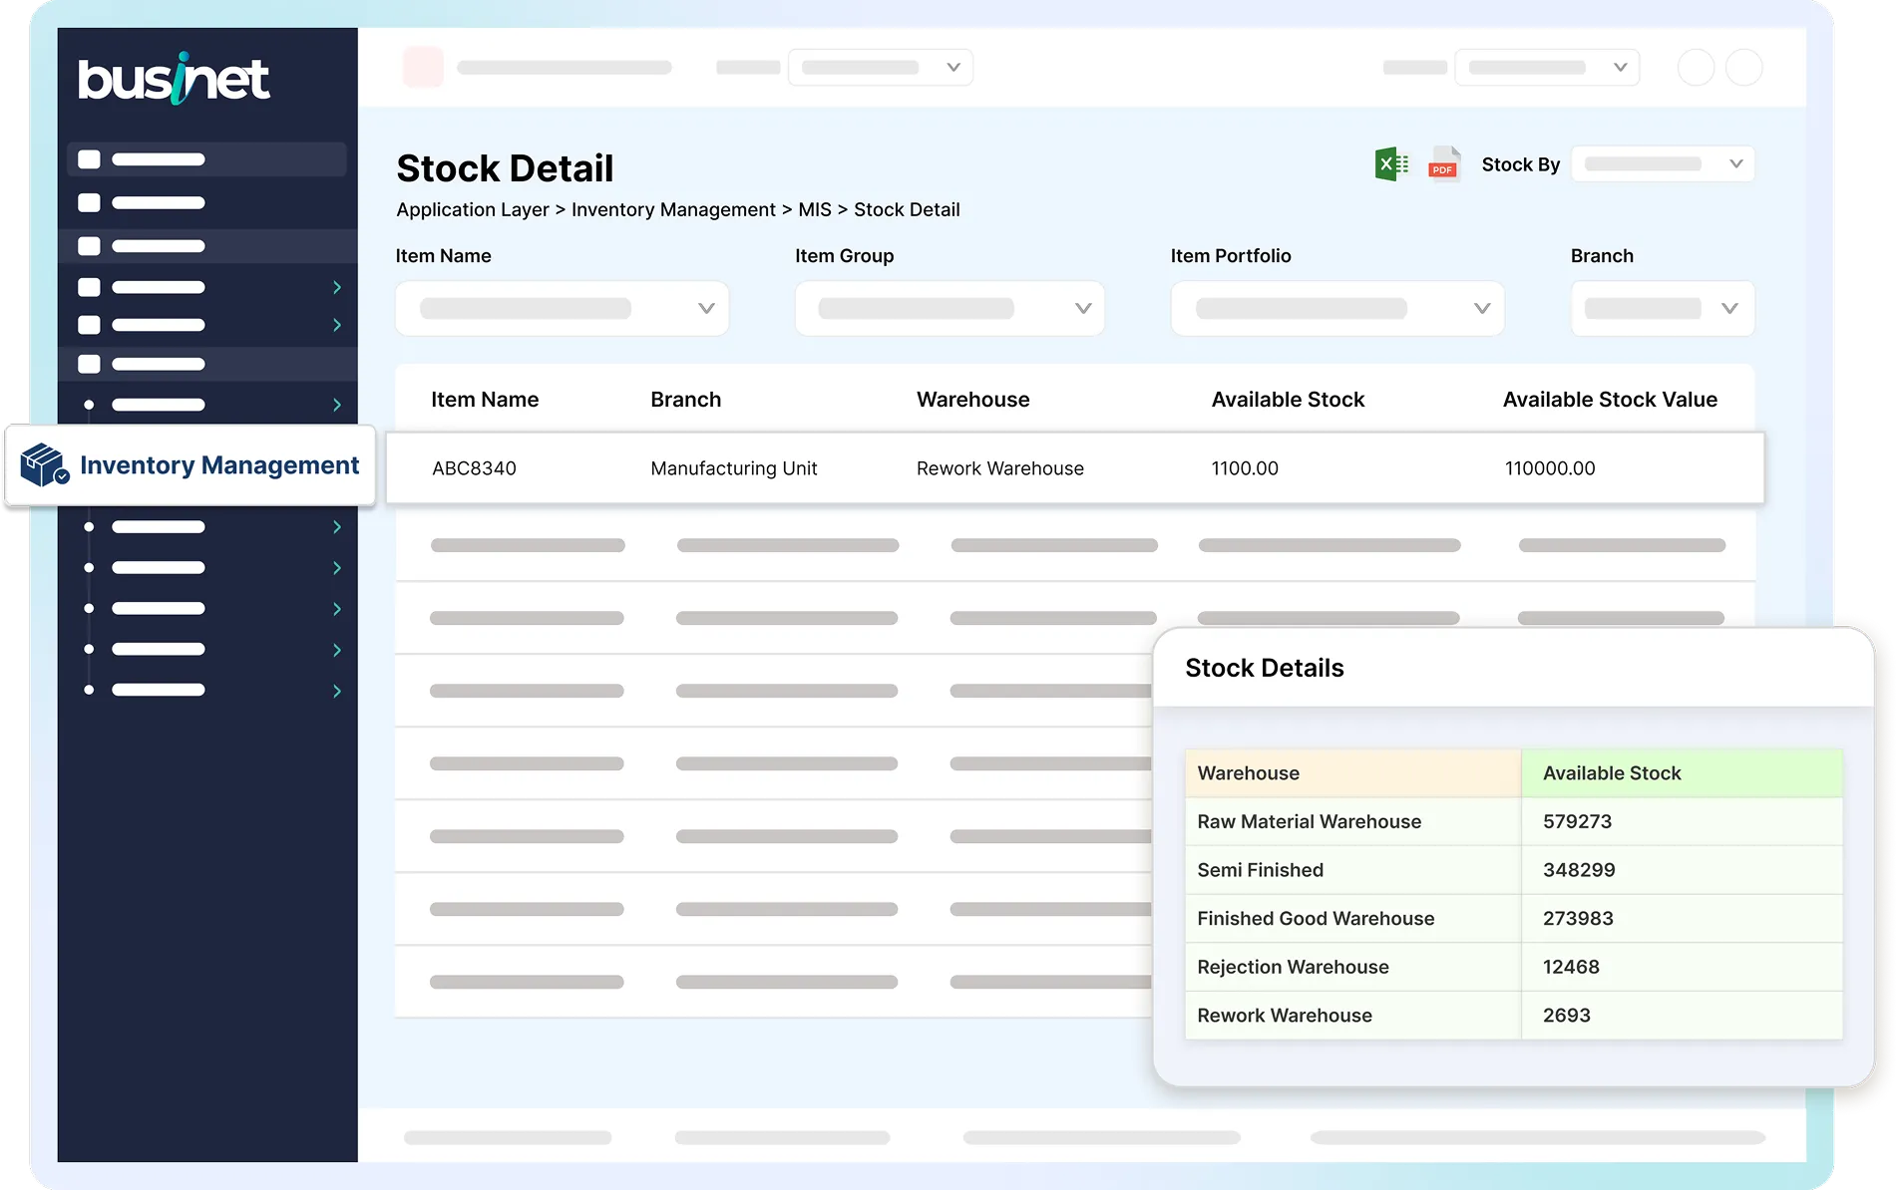Export stock detail as PDF

coord(1443,164)
